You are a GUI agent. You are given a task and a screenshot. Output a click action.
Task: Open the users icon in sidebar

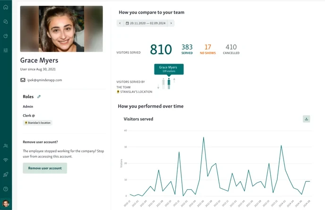coord(6,146)
